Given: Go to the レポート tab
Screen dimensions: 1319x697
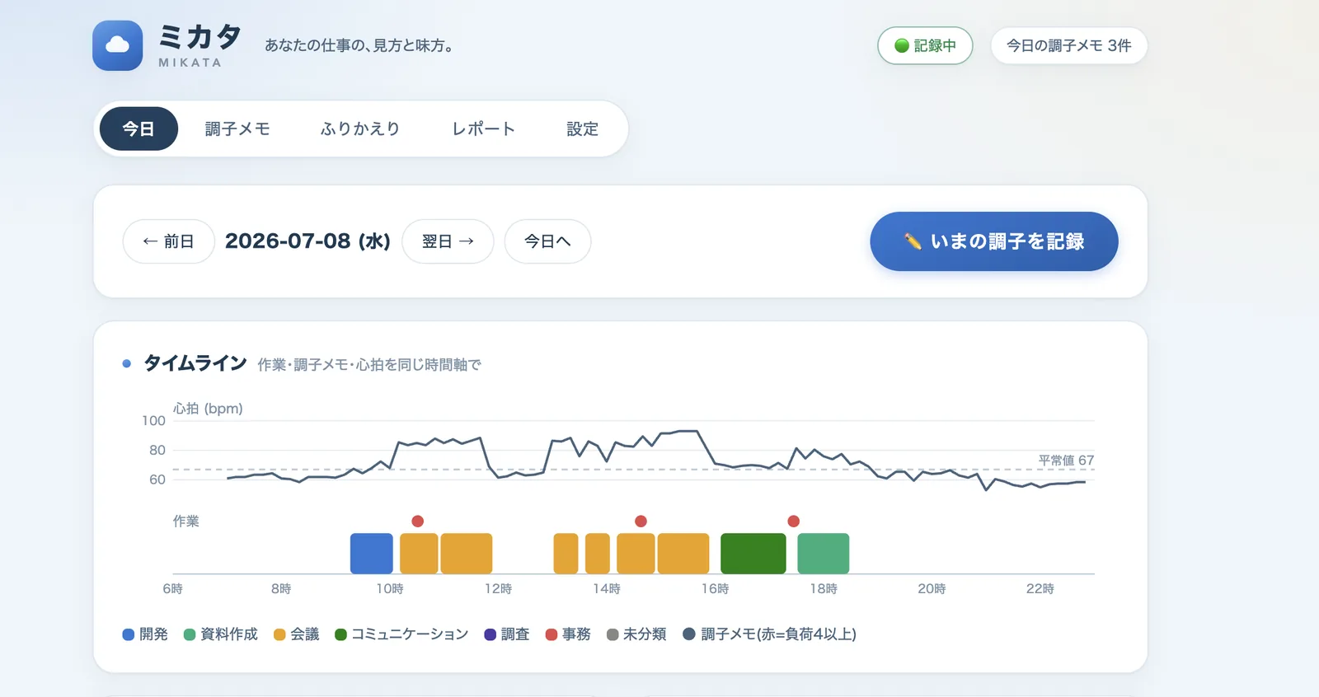Looking at the screenshot, I should pyautogui.click(x=484, y=129).
